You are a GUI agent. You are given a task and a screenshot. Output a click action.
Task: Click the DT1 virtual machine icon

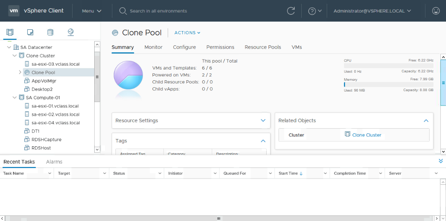point(27,131)
